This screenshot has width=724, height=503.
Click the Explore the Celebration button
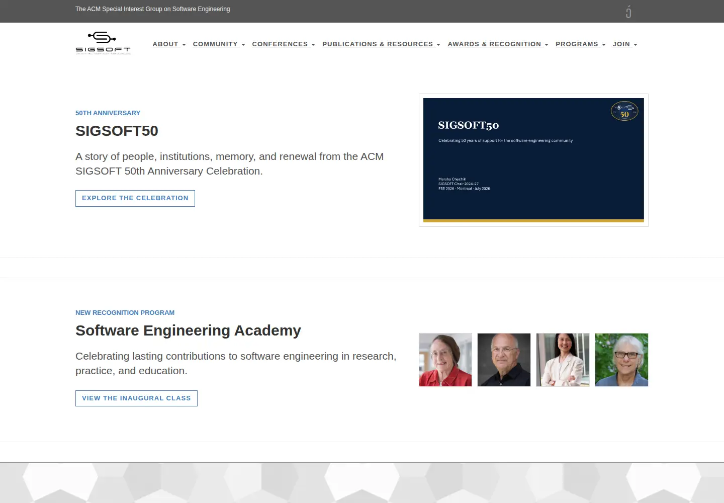pyautogui.click(x=135, y=198)
